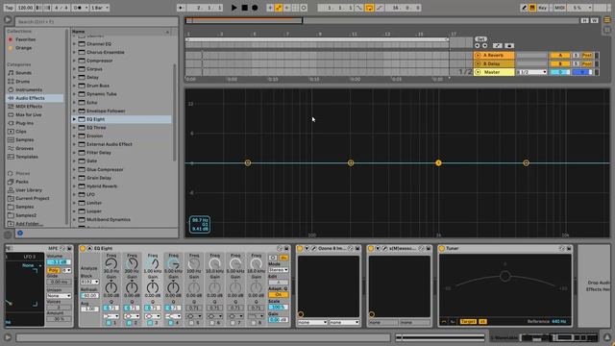615x346 pixels.
Task: Toggle EQ Eight Adaptive Q On button
Action: point(279,294)
